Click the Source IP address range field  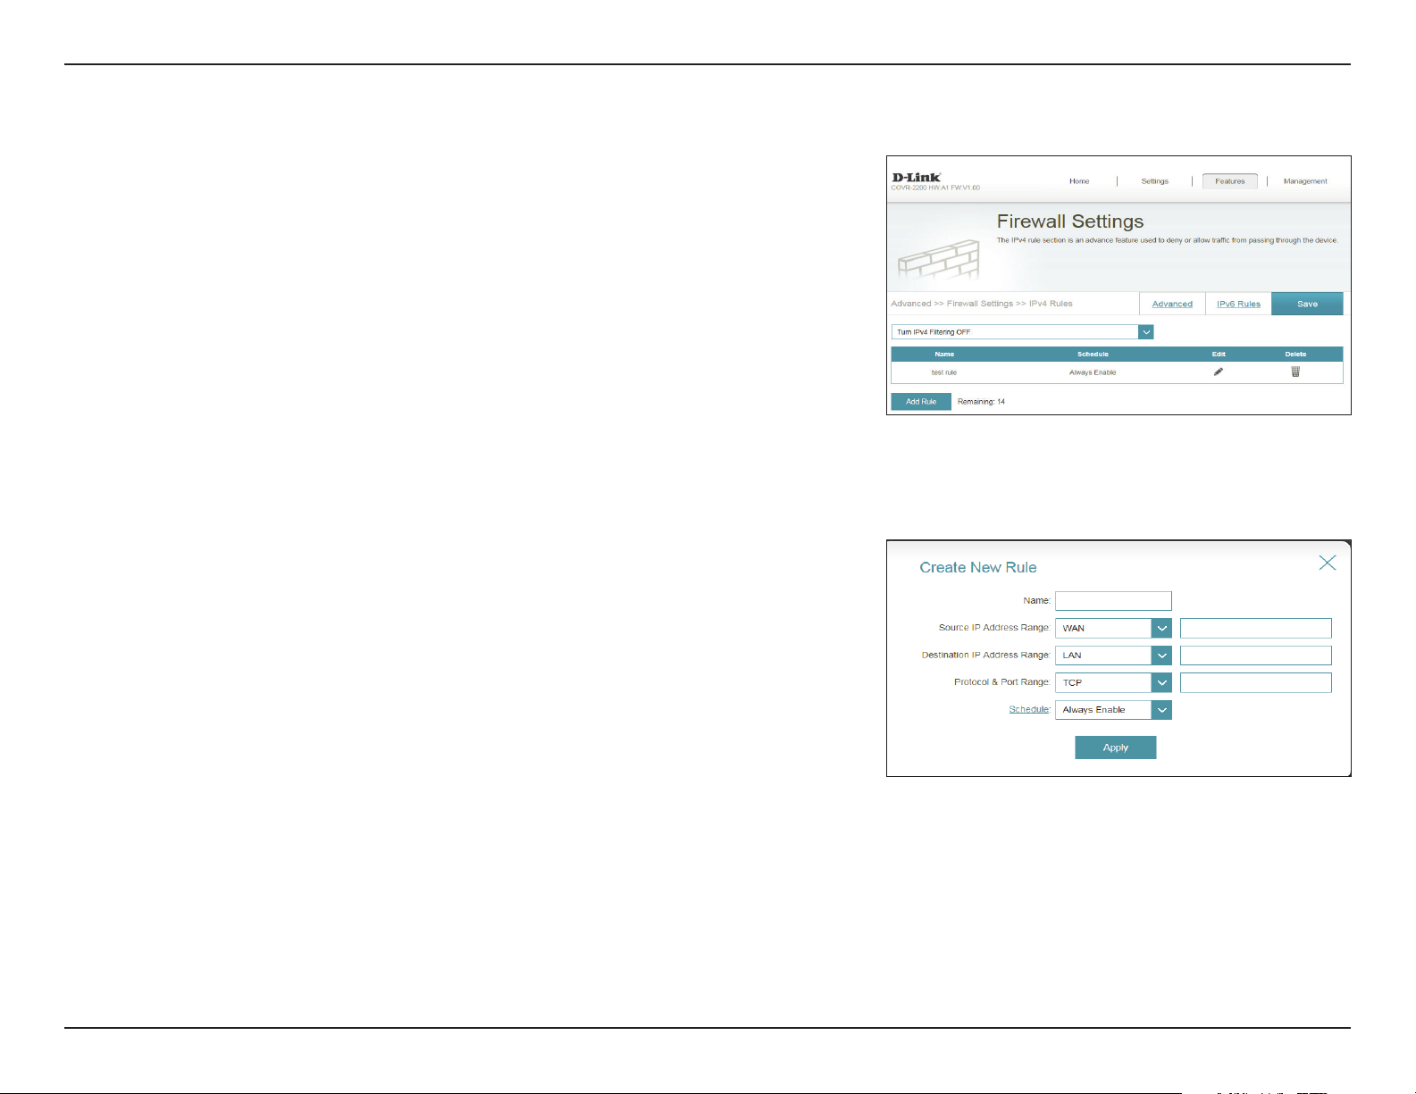click(1255, 628)
